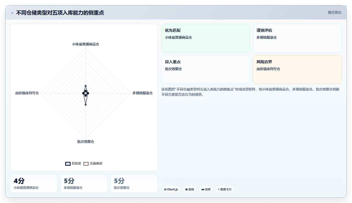Click the bottom data point on the radar

[85, 104]
